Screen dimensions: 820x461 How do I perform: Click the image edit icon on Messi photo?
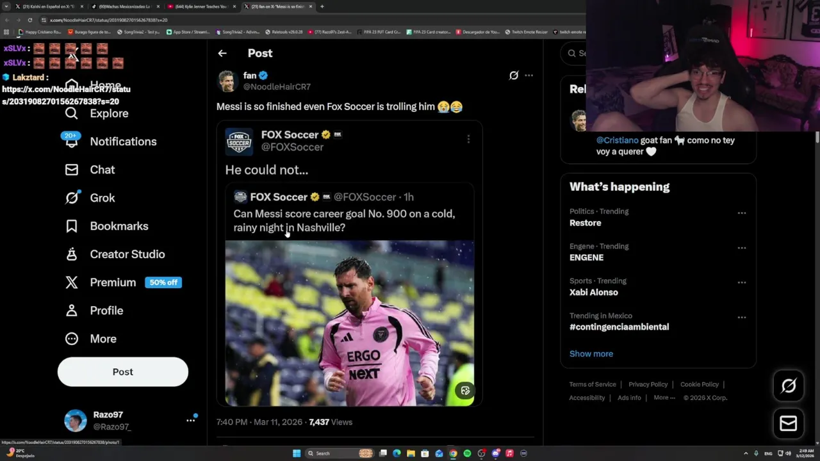pos(465,391)
